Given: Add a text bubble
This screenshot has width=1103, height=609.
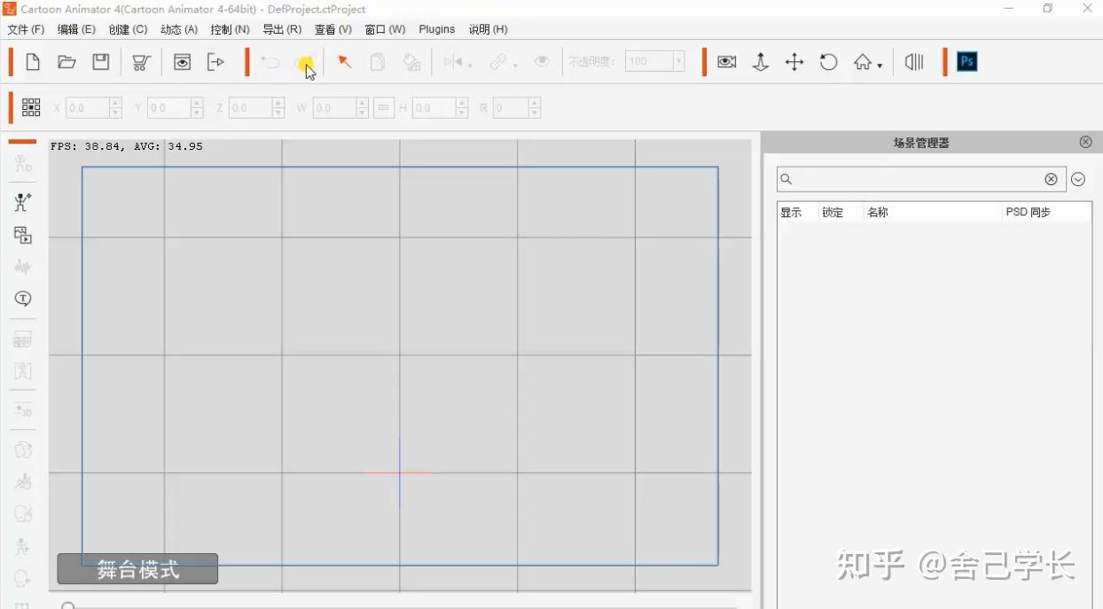Looking at the screenshot, I should [x=23, y=299].
